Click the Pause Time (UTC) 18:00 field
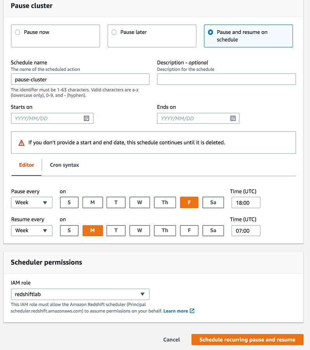Screen dimensions: 310x350 pyautogui.click(x=246, y=202)
